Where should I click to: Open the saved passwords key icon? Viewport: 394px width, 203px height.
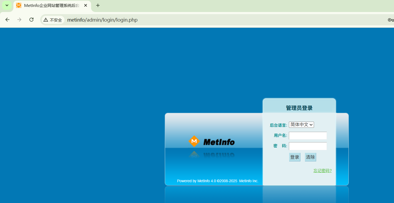(x=391, y=20)
